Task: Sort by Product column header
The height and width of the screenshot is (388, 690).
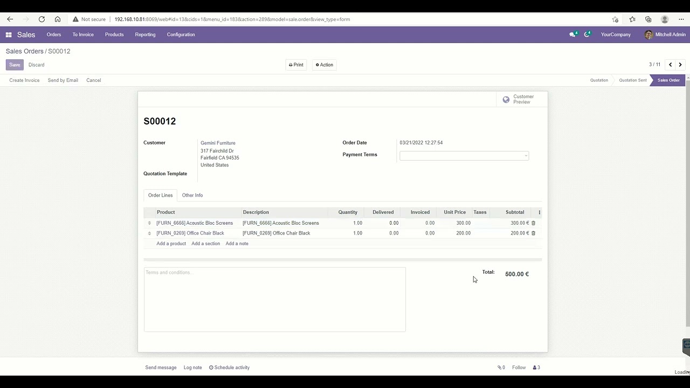Action: [198, 212]
